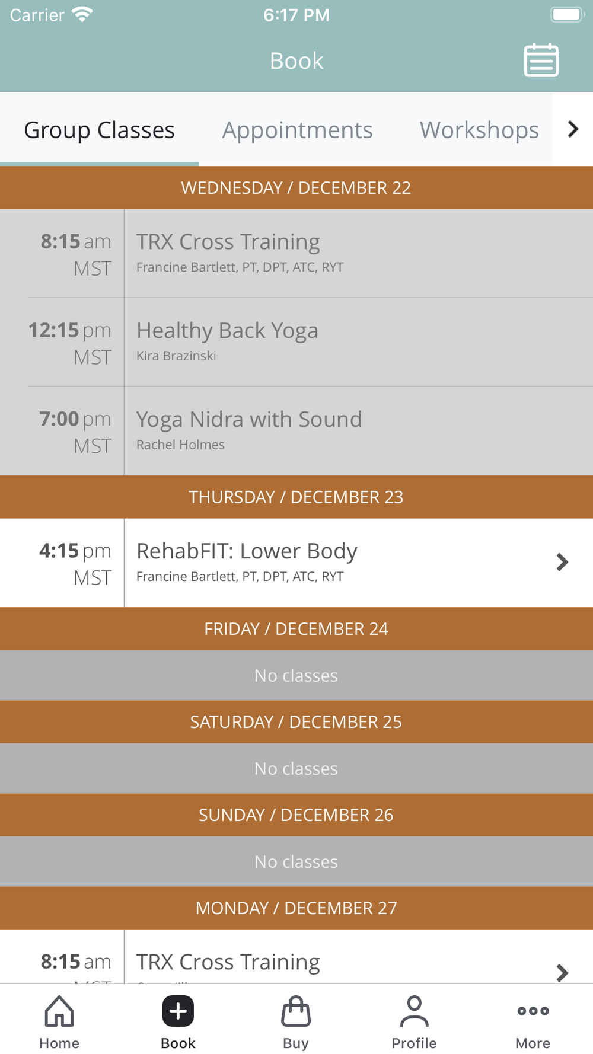Open the calendar schedule icon
593x1054 pixels.
tap(541, 60)
